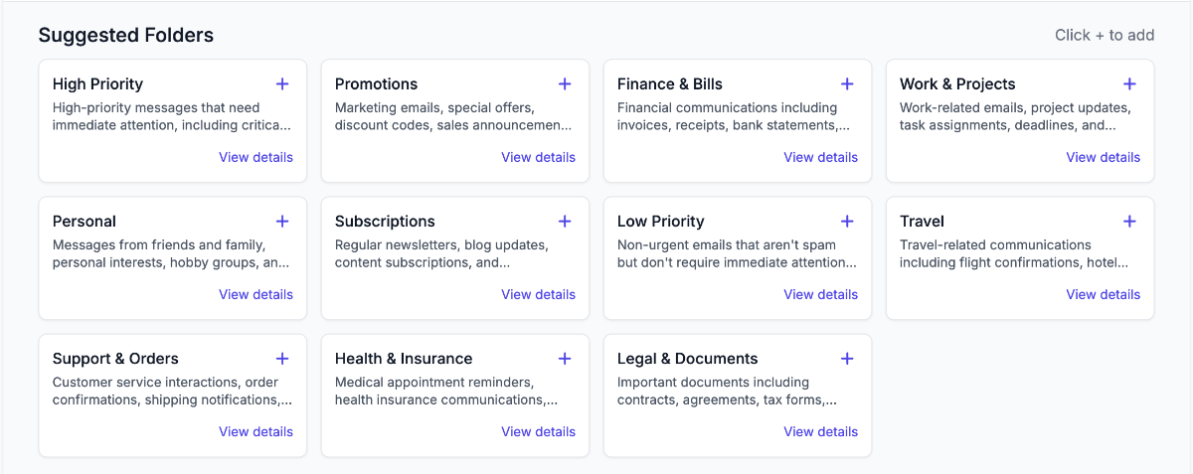This screenshot has width=1193, height=474.
Task: Open View details for Support & Orders
Action: (x=256, y=431)
